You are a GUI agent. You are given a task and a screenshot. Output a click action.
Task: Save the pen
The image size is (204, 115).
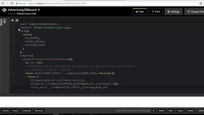pos(140,11)
